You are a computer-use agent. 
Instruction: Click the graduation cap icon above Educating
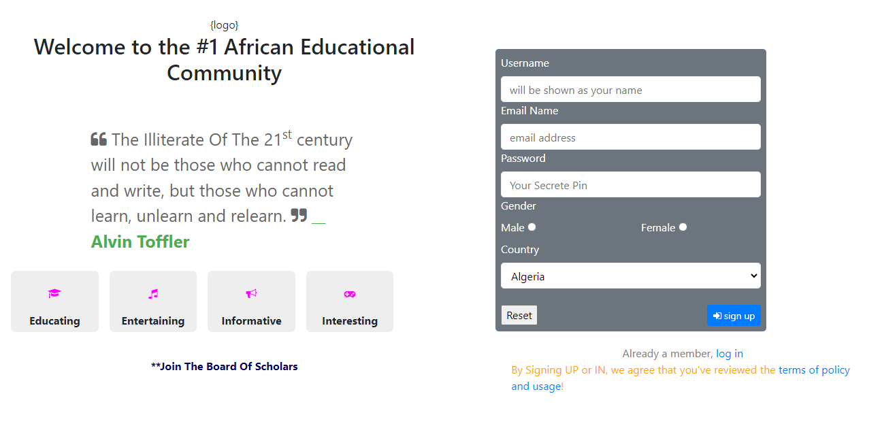(x=54, y=294)
